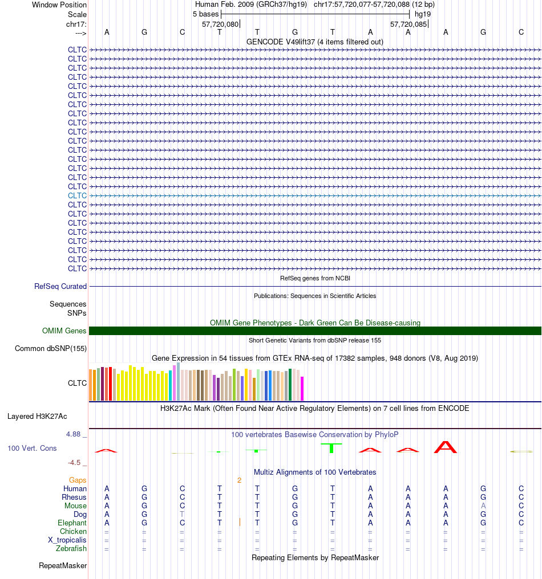Click the 4.88 PhyloP upper scale value
Screen dimensions: 542x579
(x=73, y=434)
